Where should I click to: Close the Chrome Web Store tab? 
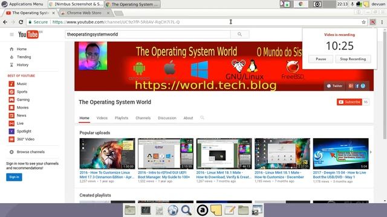click(x=108, y=13)
